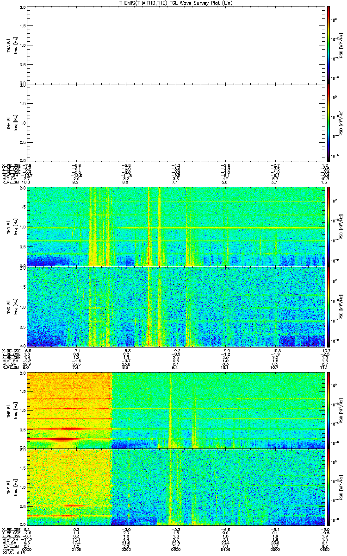The height and width of the screenshot is (556, 347).
Task: Click the THD B⊥ freq axis label
Action: [12, 226]
